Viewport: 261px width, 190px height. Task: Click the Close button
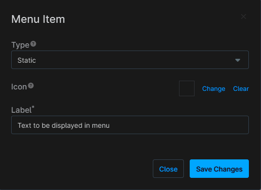168,169
